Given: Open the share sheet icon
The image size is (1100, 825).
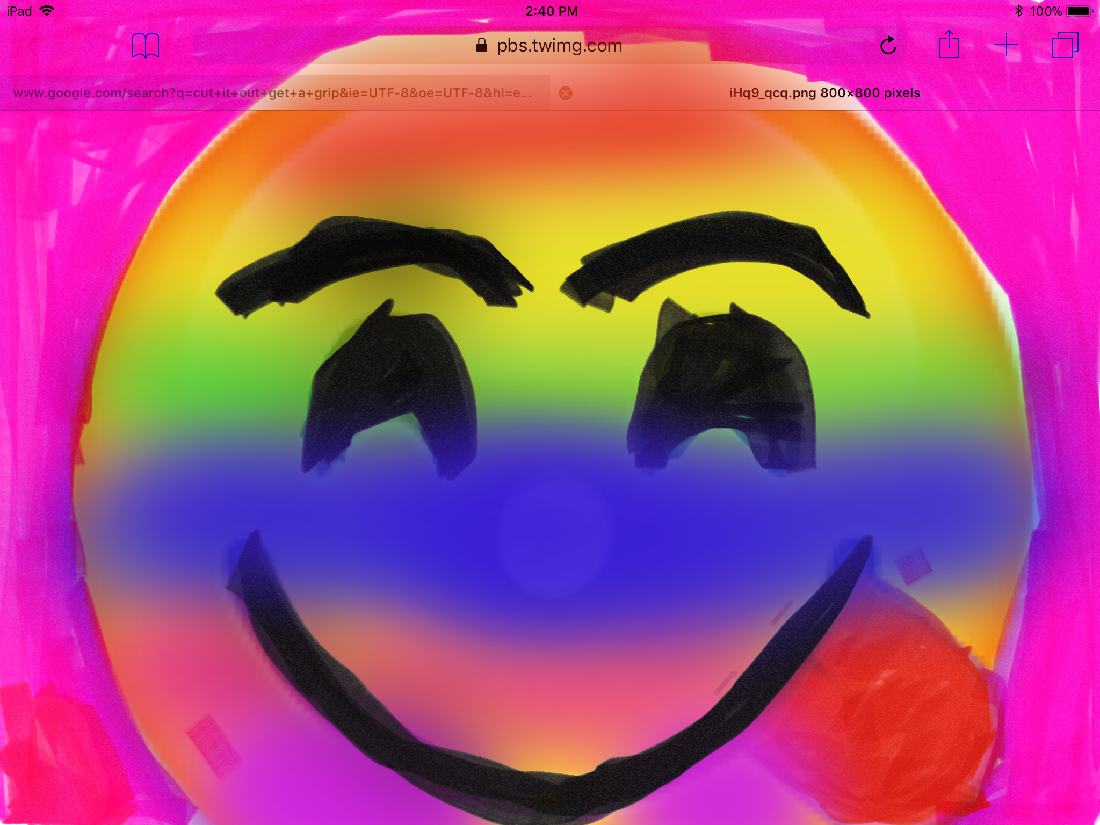Looking at the screenshot, I should [x=949, y=44].
